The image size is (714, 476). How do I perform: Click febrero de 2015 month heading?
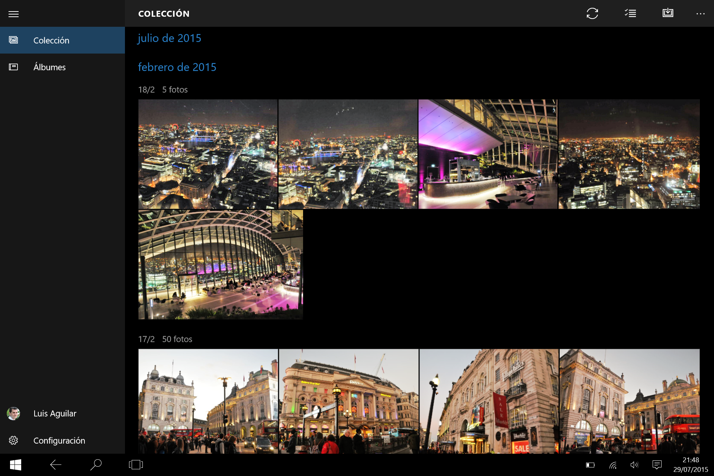(177, 67)
